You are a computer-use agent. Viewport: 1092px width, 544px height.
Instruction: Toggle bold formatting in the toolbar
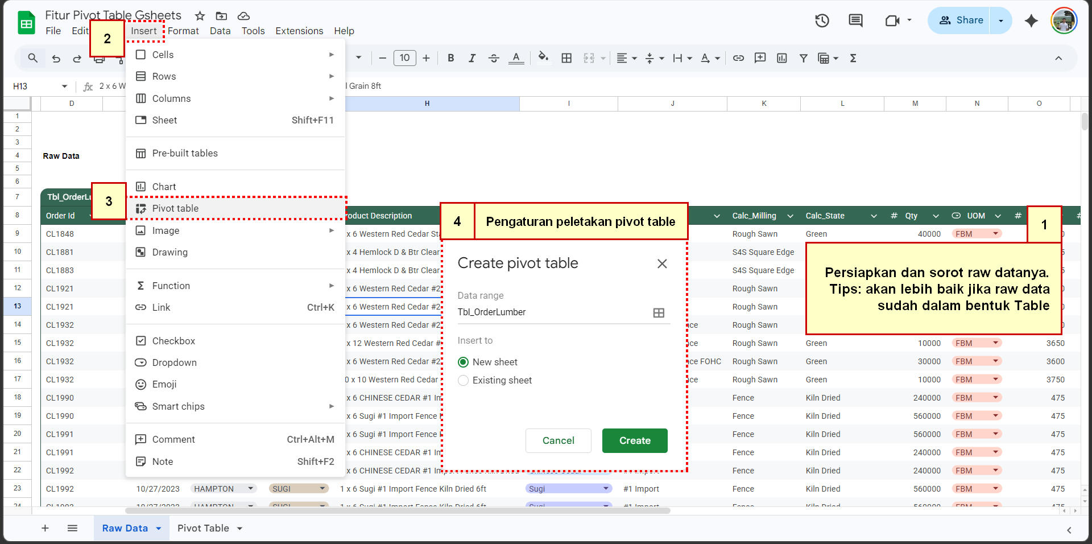click(x=450, y=58)
